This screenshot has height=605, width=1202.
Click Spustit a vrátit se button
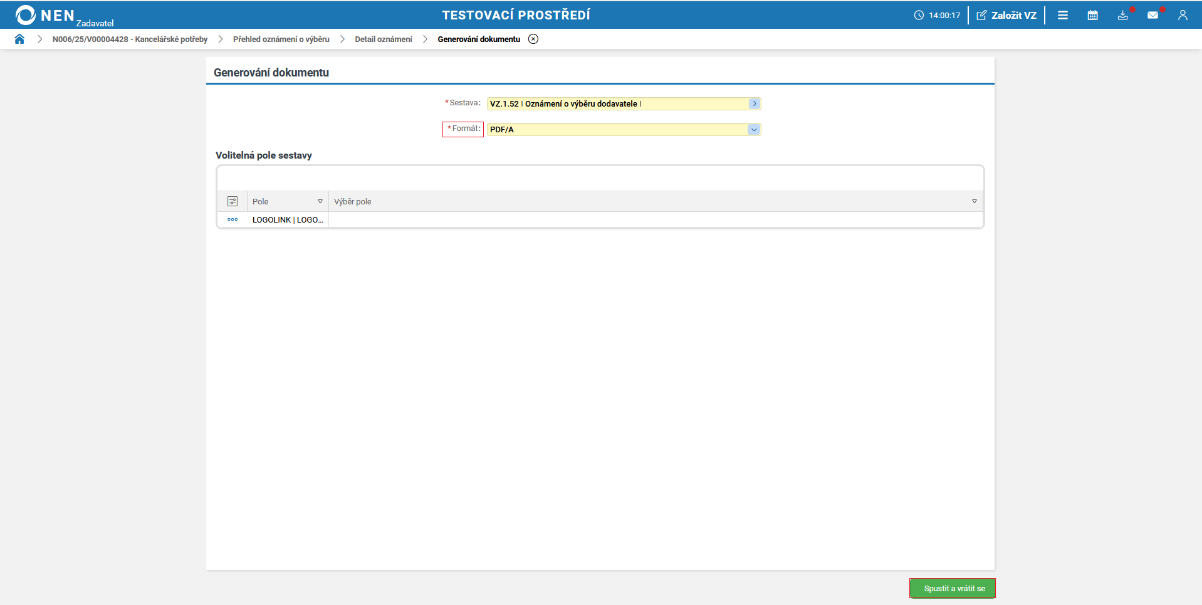[x=953, y=588]
